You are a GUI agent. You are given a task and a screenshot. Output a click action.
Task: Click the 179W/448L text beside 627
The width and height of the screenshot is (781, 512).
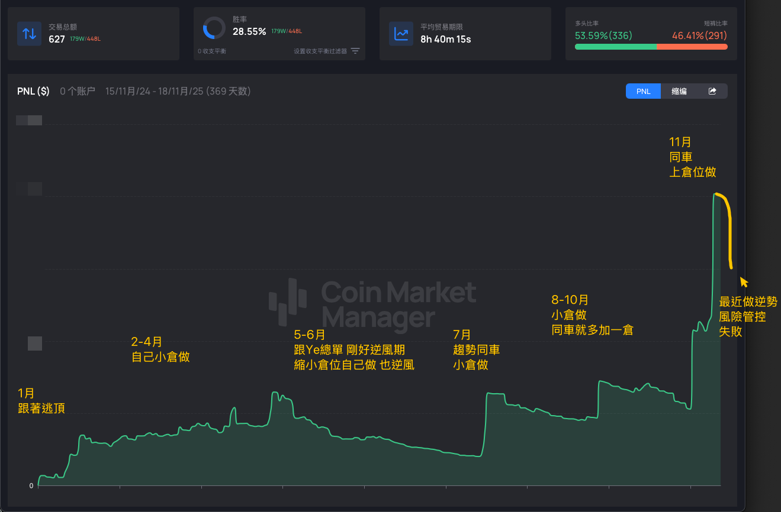85,39
